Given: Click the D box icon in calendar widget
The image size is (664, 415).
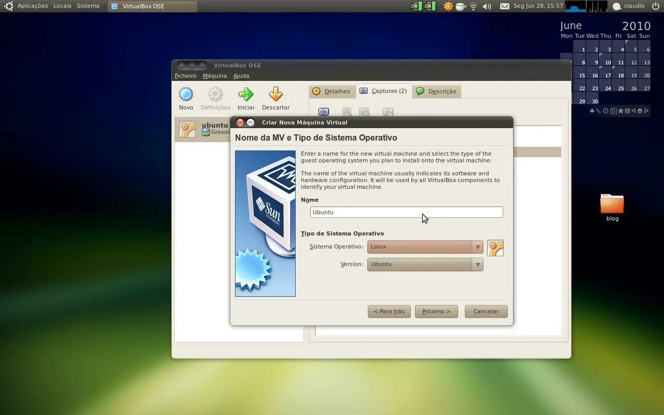Looking at the screenshot, I should pyautogui.click(x=614, y=110).
